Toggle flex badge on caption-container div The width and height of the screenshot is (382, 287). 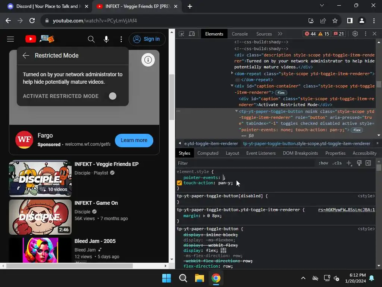tap(281, 93)
